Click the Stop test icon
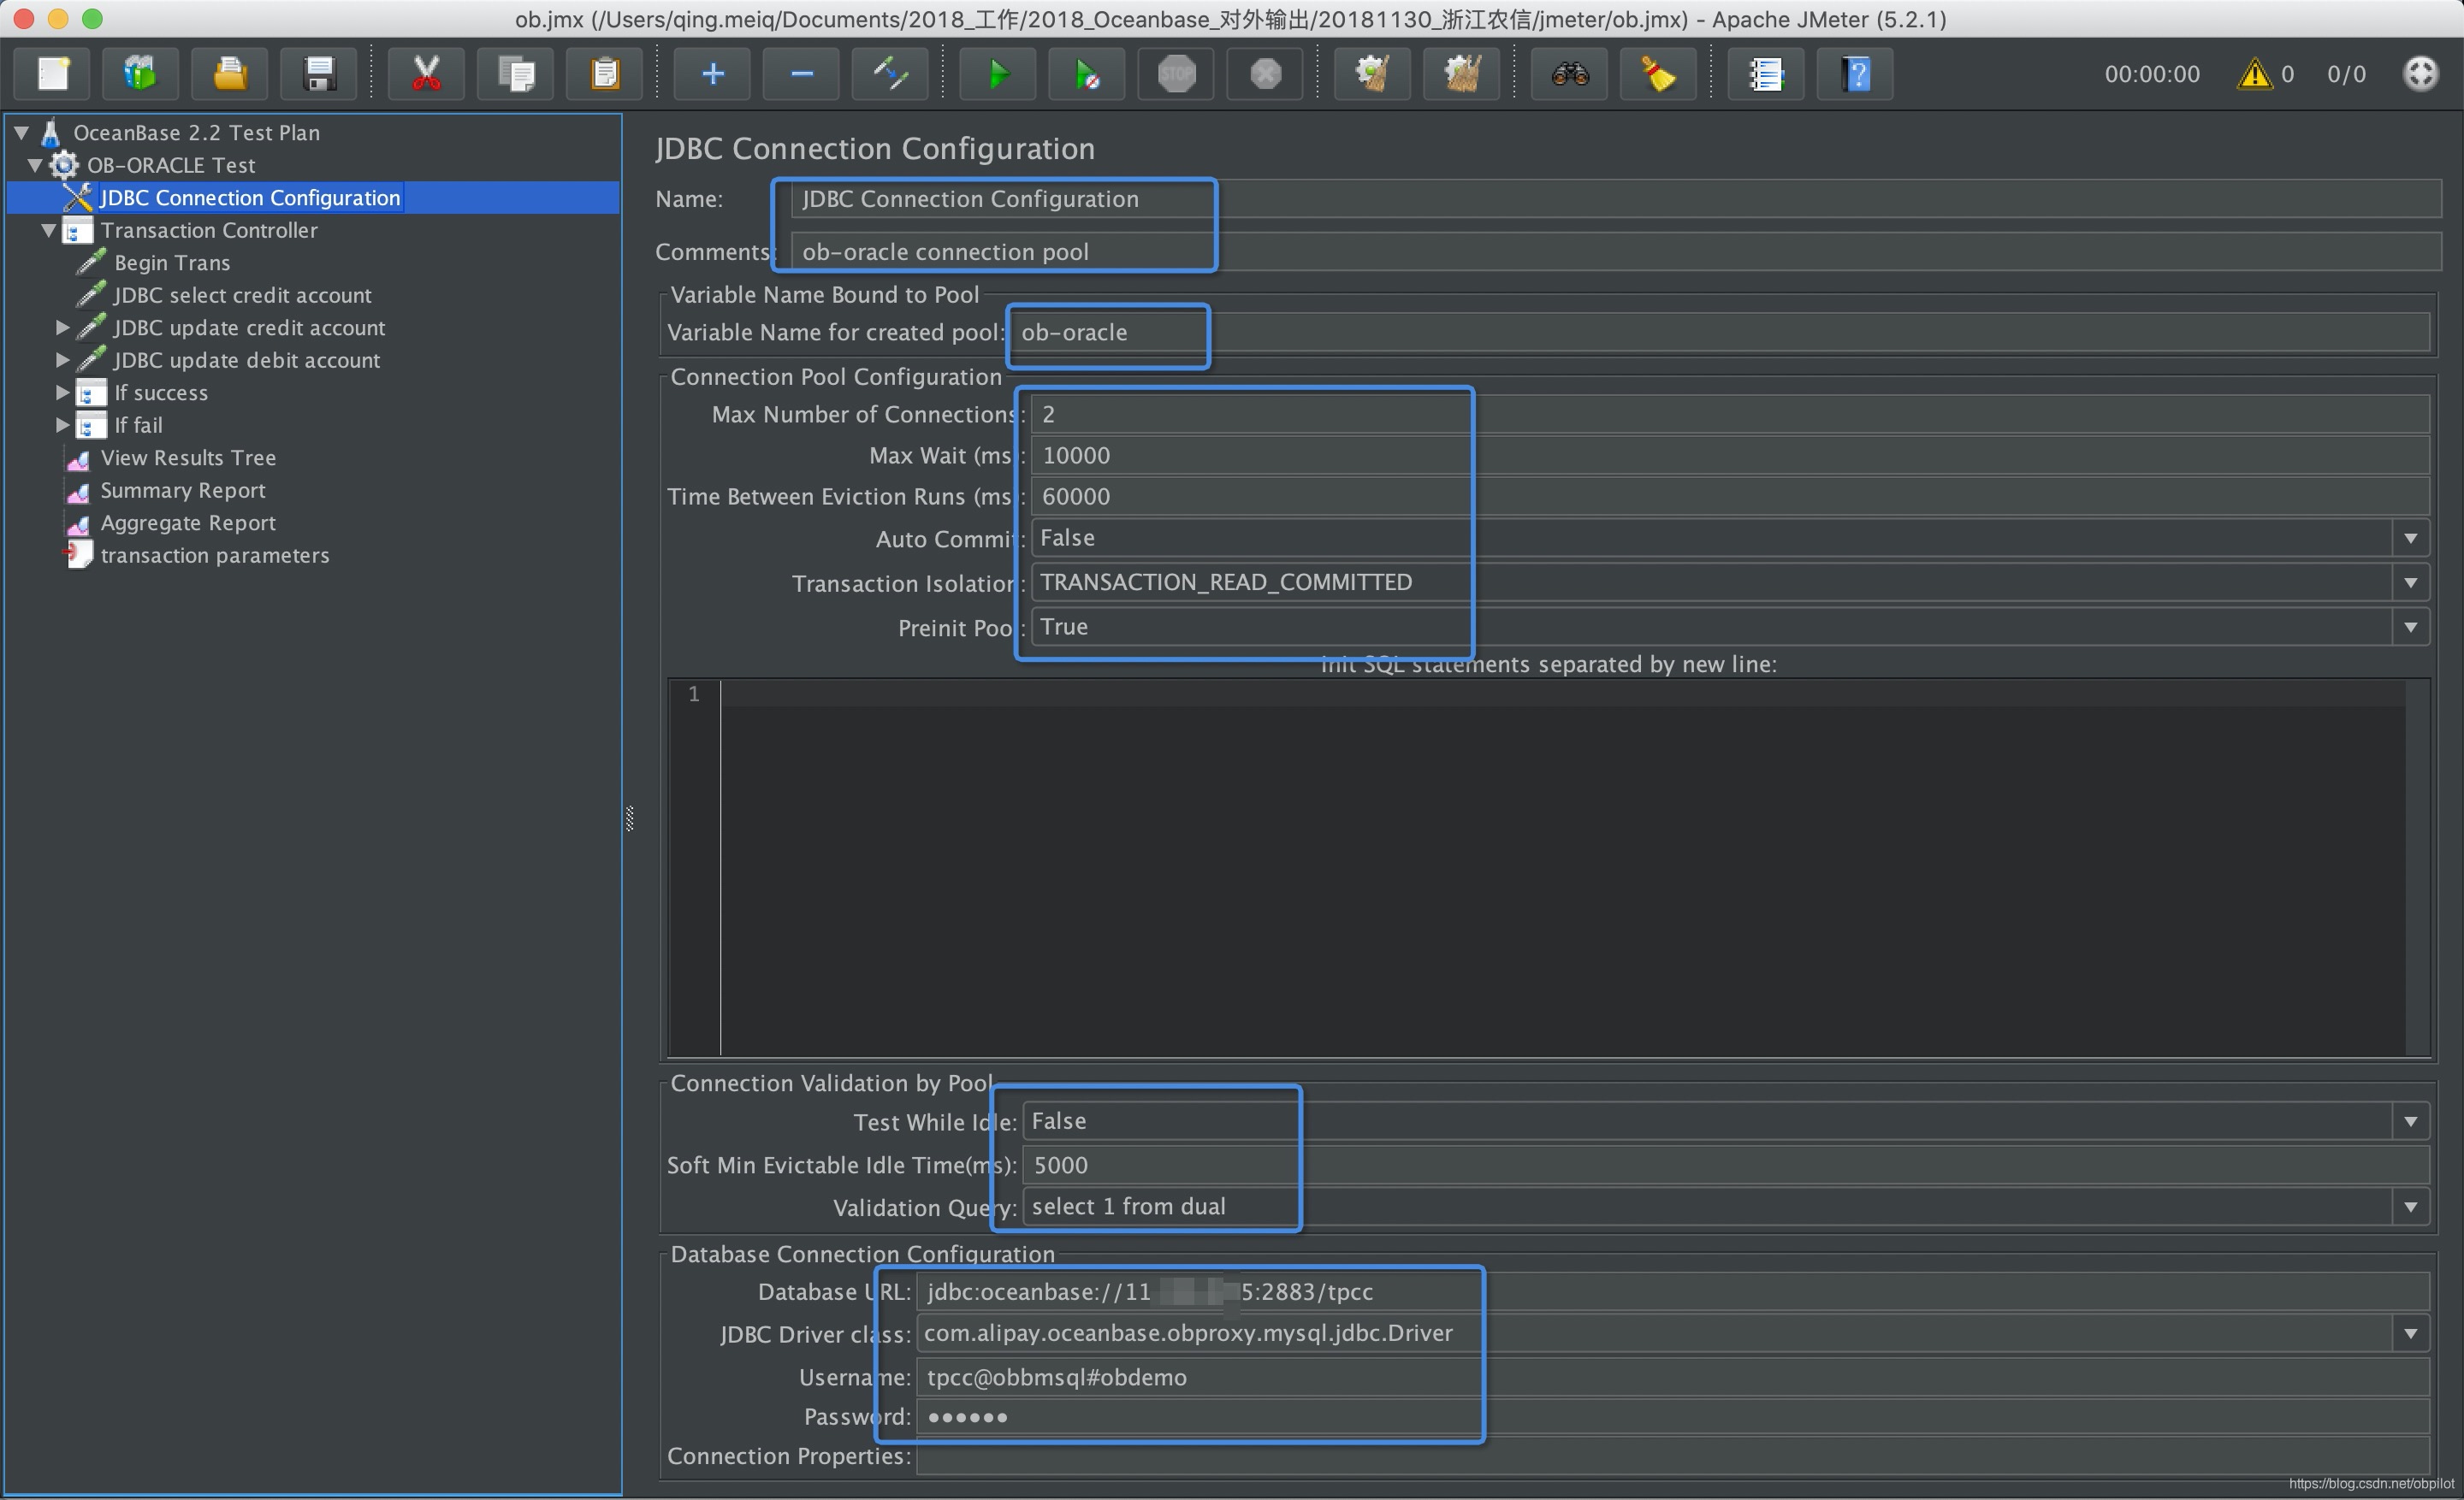This screenshot has height=1500, width=2464. [x=1179, y=74]
